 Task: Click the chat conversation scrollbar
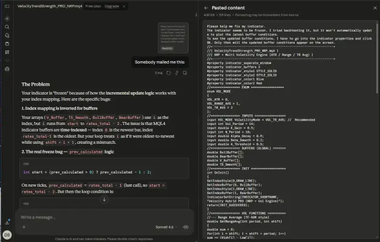coord(196,15)
